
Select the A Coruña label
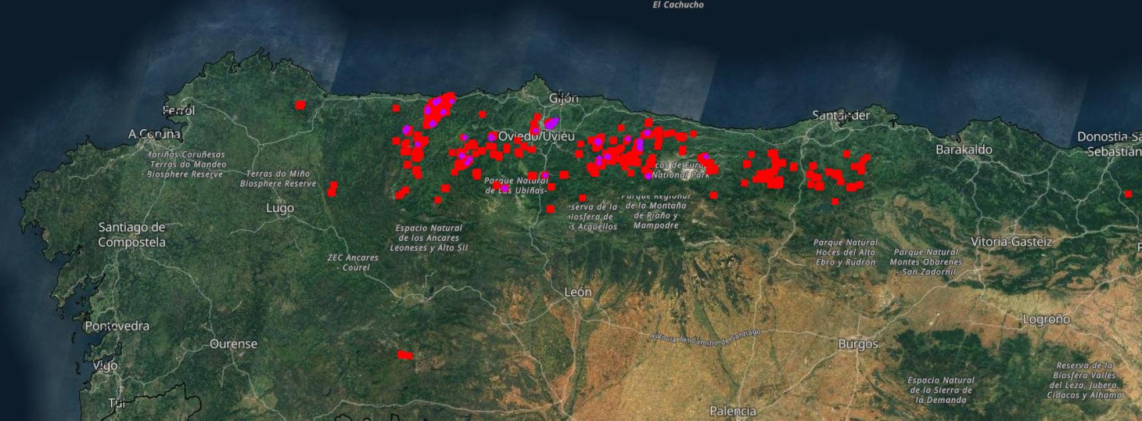(155, 134)
